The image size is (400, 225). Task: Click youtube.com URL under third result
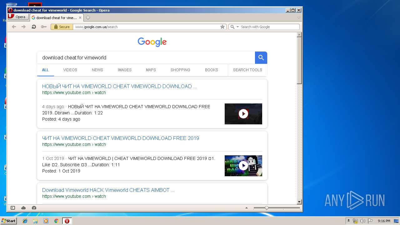[74, 196]
